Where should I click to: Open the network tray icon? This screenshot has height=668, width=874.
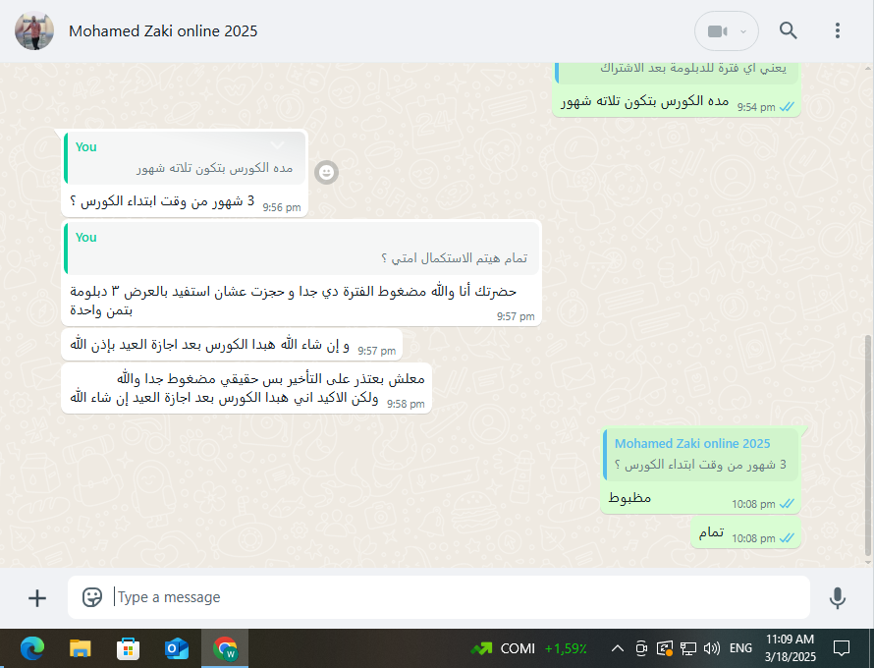click(687, 648)
